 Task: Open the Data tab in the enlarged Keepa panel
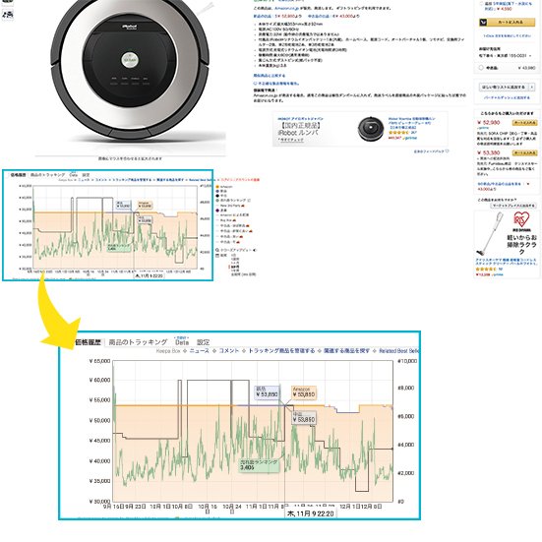pyautogui.click(x=182, y=342)
